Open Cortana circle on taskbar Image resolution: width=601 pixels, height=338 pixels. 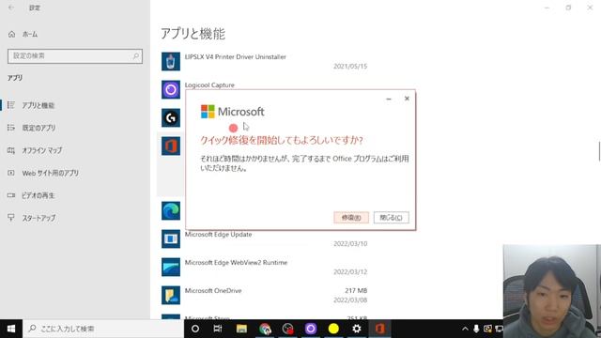coord(195,329)
